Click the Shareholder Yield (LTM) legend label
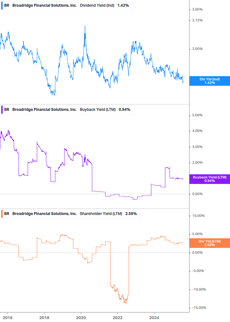 click(101, 214)
